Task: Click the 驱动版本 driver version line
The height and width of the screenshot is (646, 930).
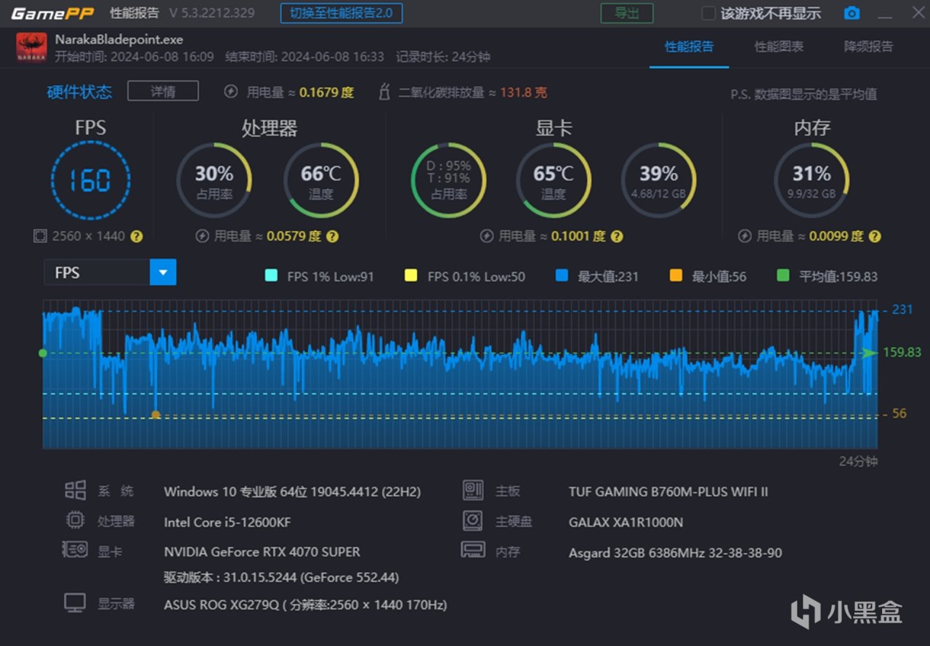Action: (x=281, y=578)
